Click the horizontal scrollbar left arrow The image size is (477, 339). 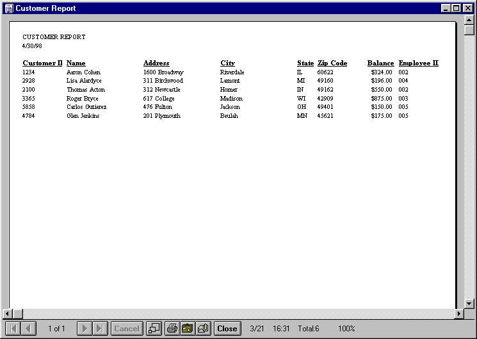pyautogui.click(x=8, y=313)
